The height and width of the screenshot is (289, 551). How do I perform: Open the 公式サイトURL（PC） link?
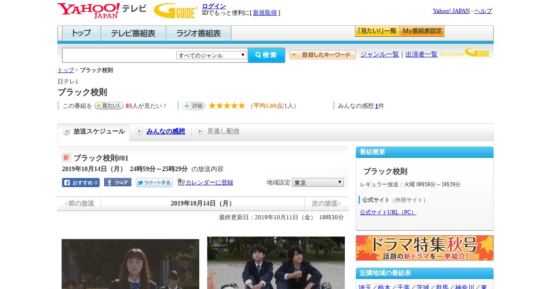[x=388, y=212]
